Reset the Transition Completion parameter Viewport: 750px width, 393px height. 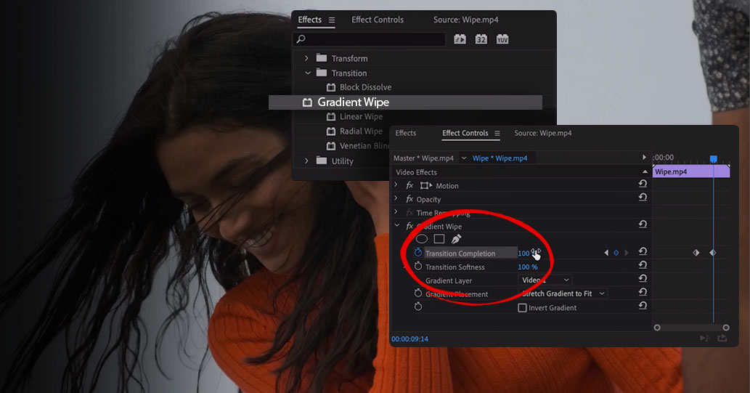click(643, 252)
